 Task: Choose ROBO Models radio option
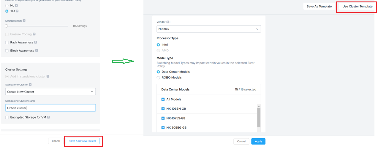coord(158,77)
